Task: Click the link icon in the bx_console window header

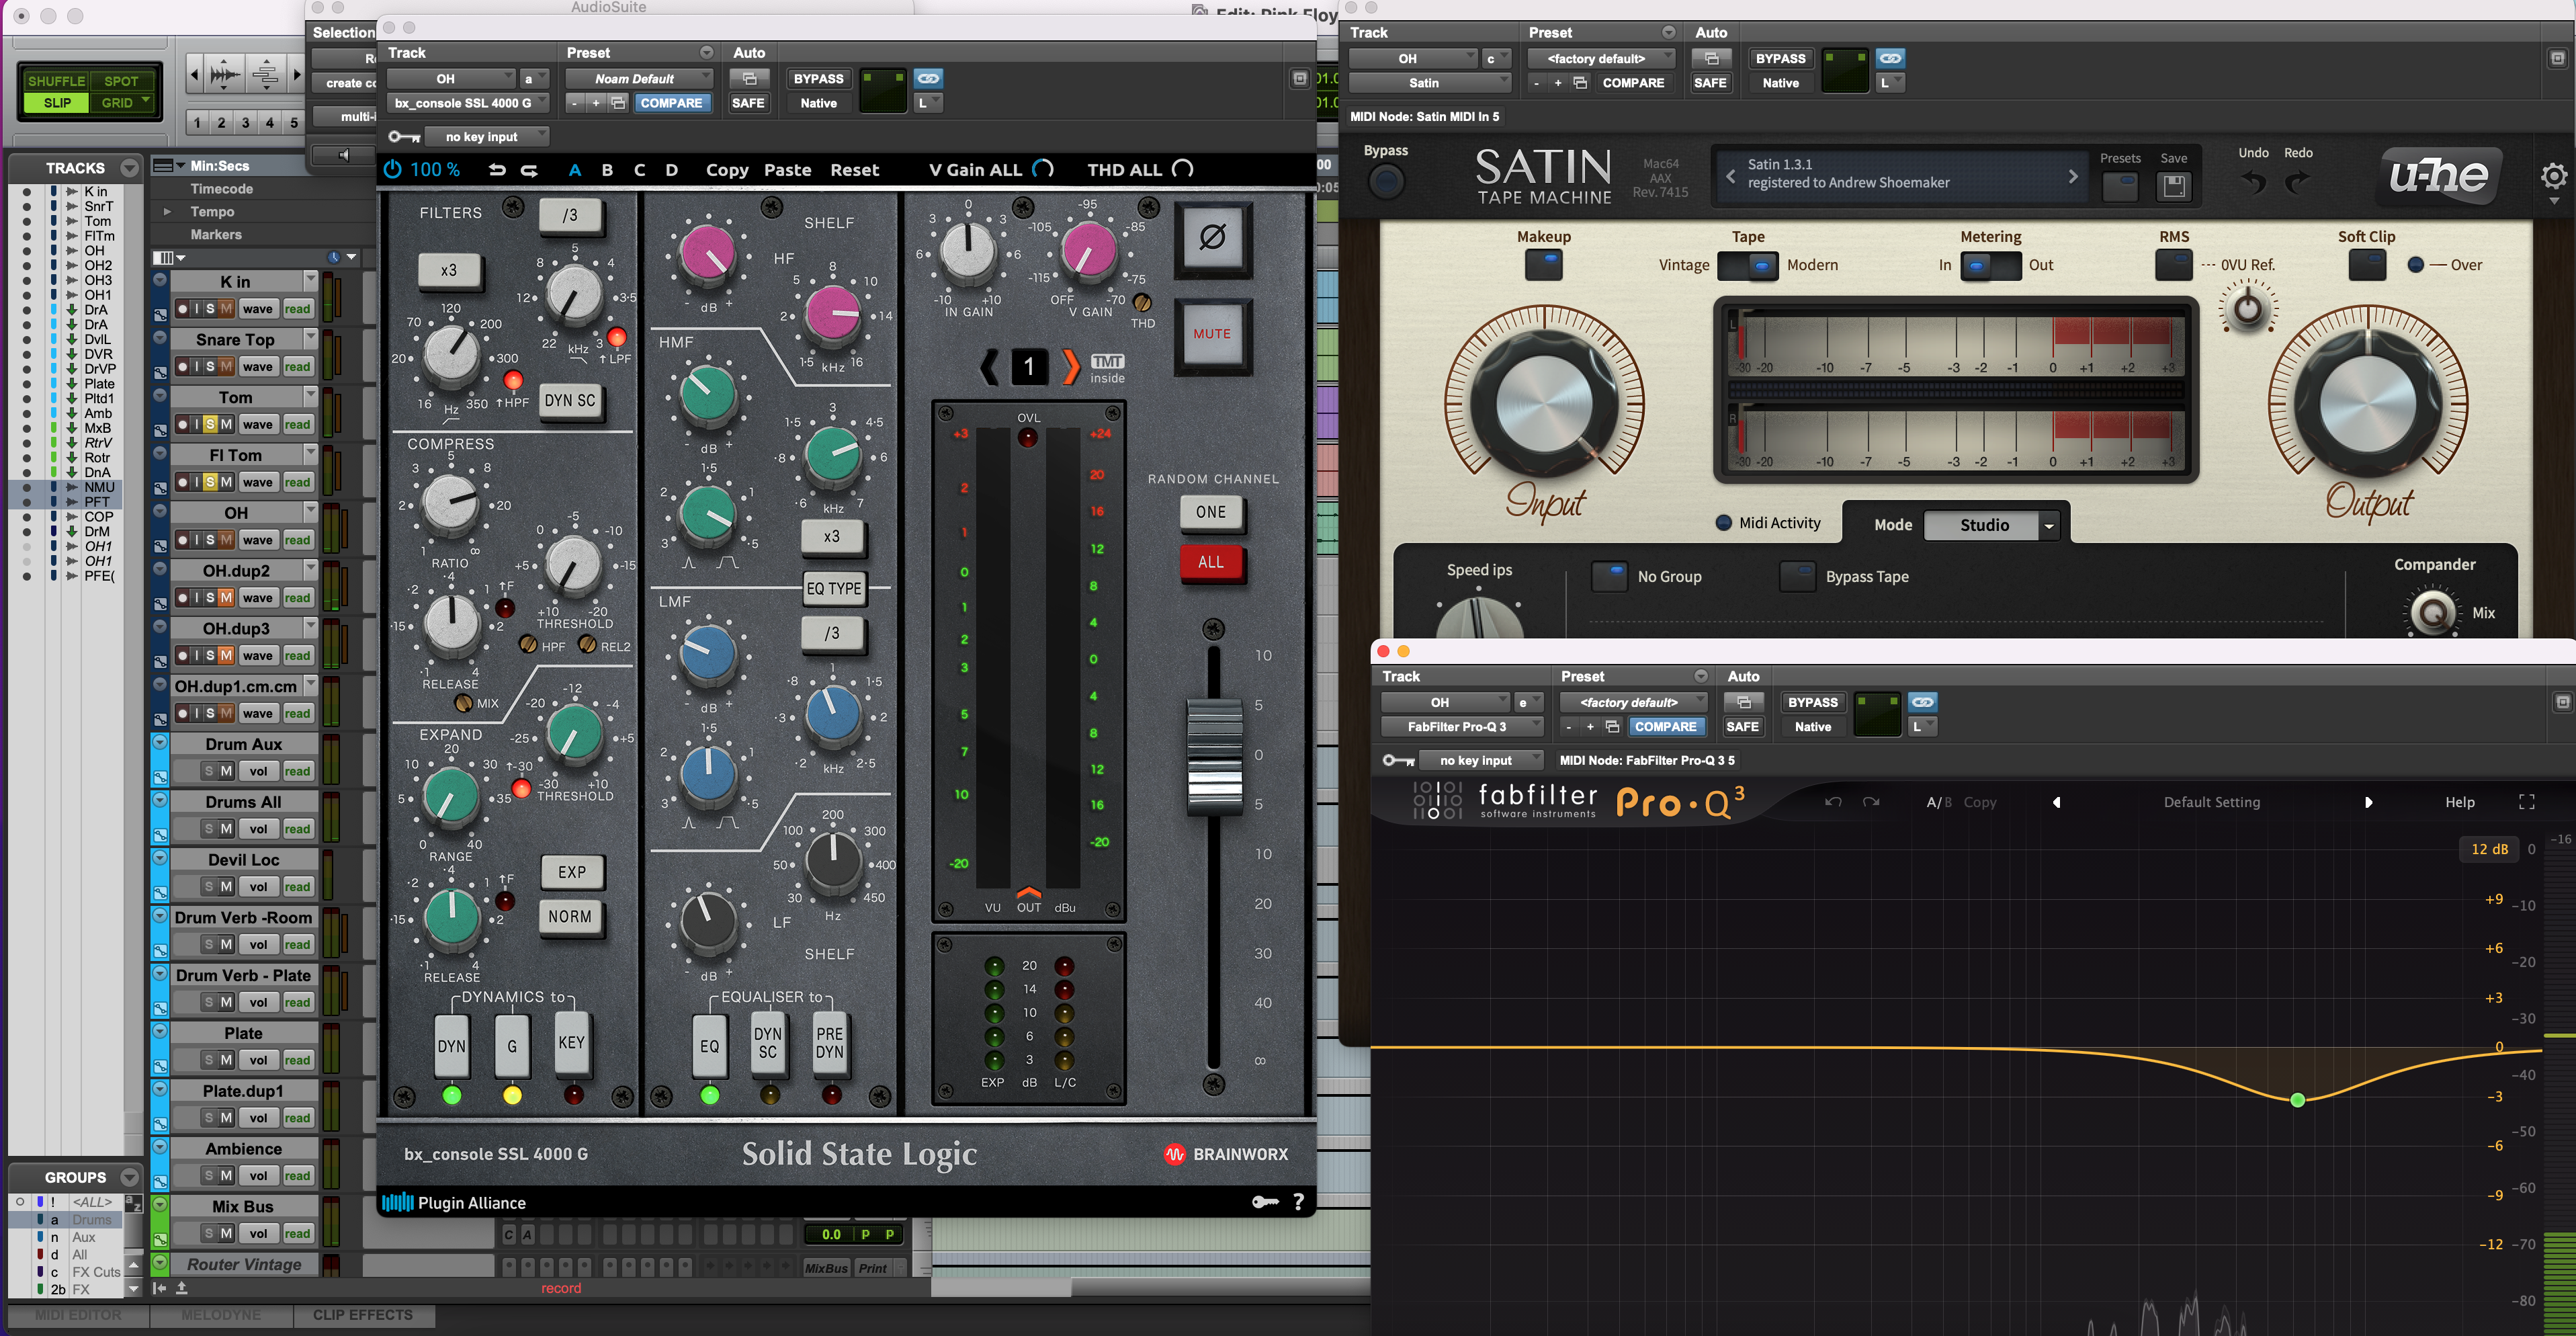Action: click(928, 79)
